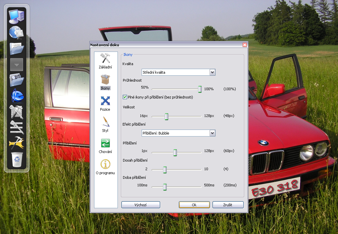
Task: Close the Nastavení doku dialog
Action: pyautogui.click(x=245, y=45)
